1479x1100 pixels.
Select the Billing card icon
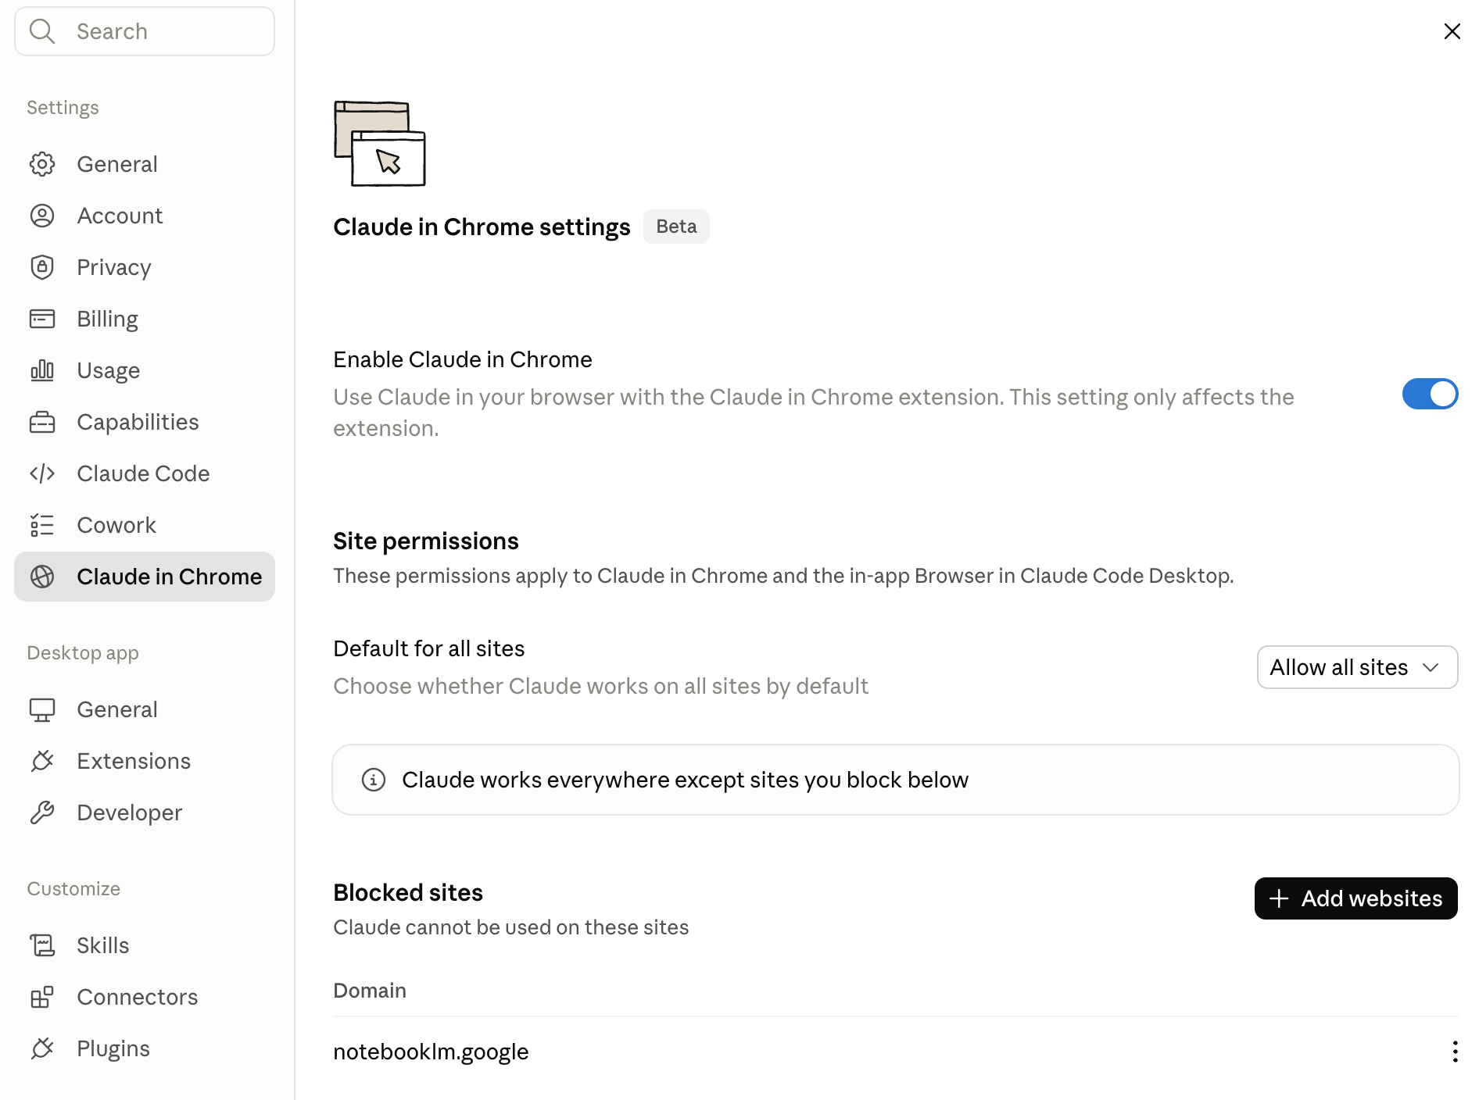tap(42, 319)
